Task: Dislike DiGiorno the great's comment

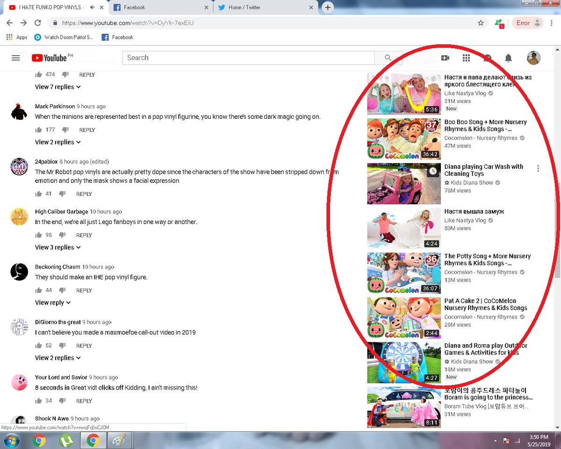Action: pyautogui.click(x=63, y=345)
